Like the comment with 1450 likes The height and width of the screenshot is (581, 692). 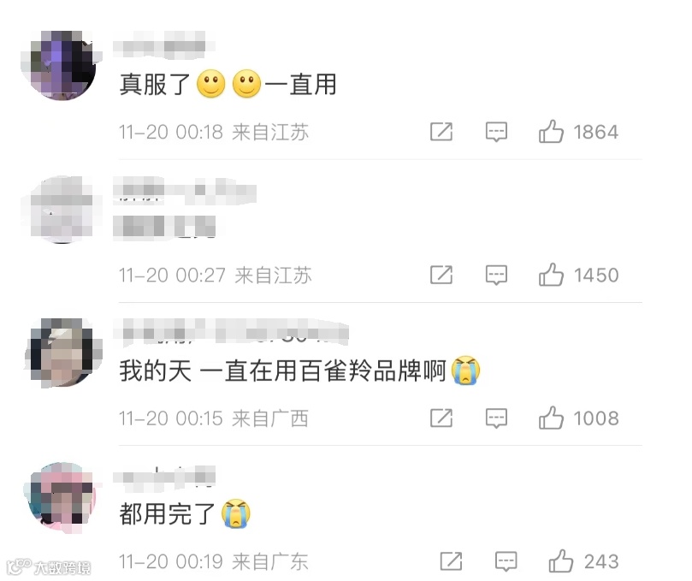[x=551, y=275]
